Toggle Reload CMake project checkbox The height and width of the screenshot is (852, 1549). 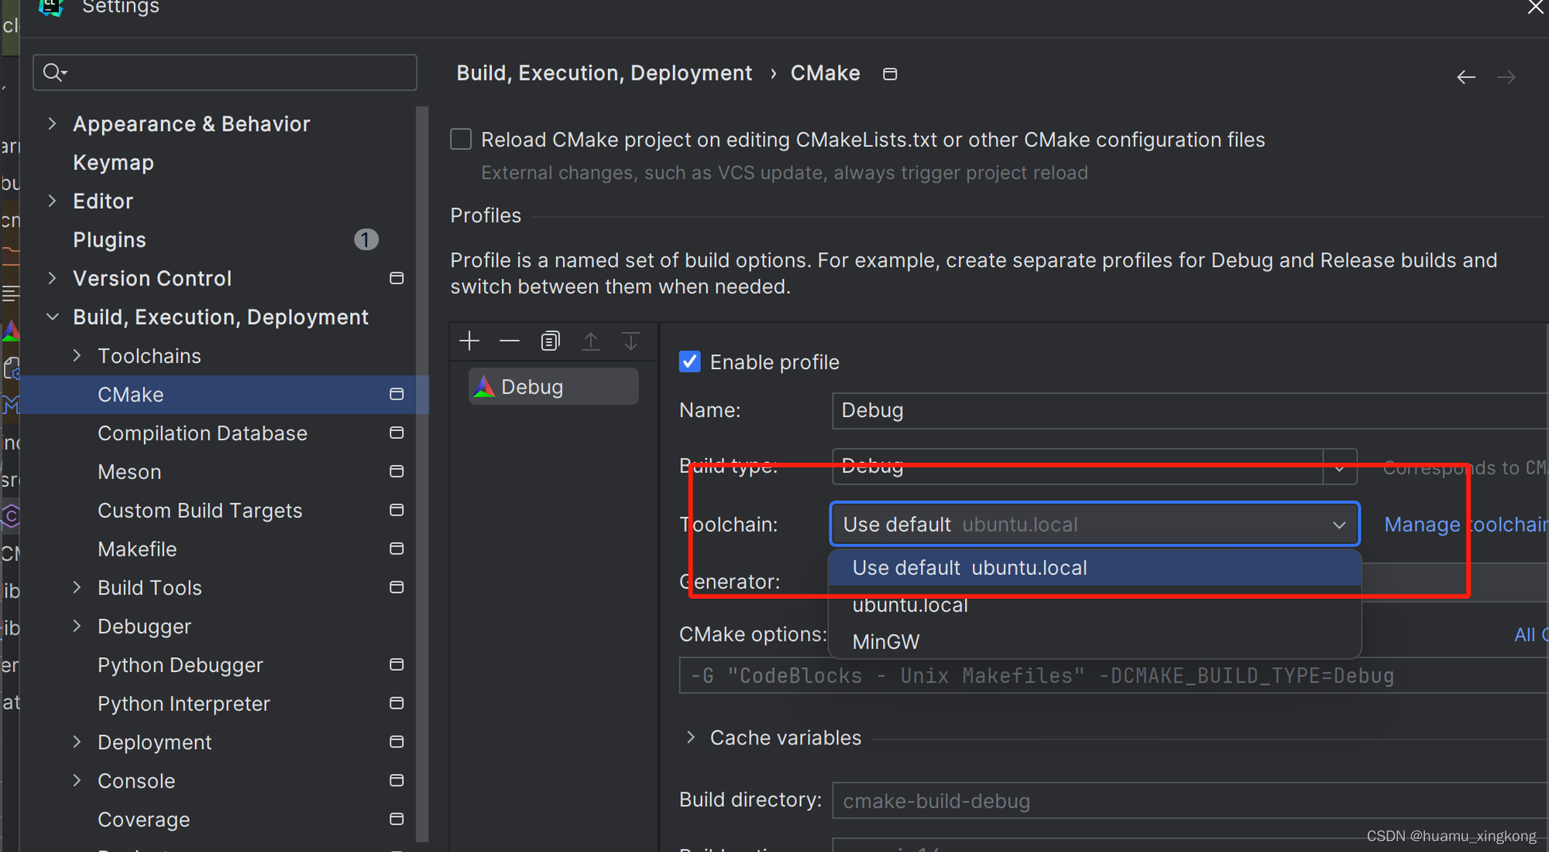click(x=461, y=139)
